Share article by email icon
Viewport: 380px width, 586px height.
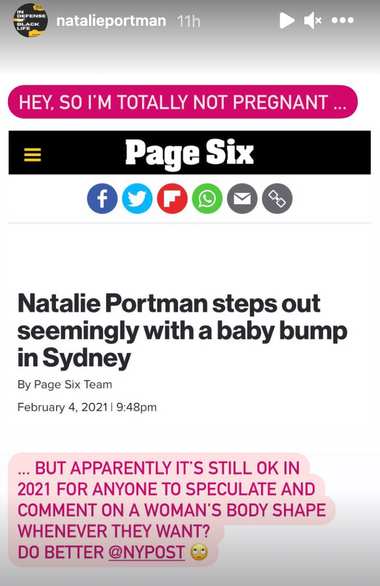coord(242,198)
